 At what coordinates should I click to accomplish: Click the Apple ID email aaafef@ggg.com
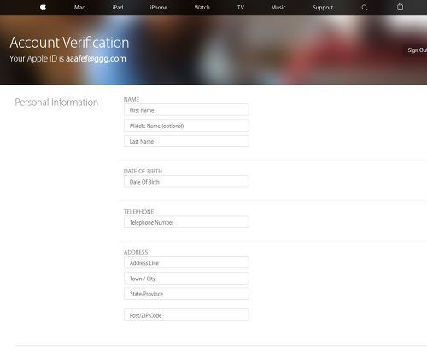96,59
